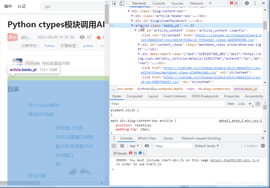Open the DevTools three-dot customize menu

click(x=255, y=3)
